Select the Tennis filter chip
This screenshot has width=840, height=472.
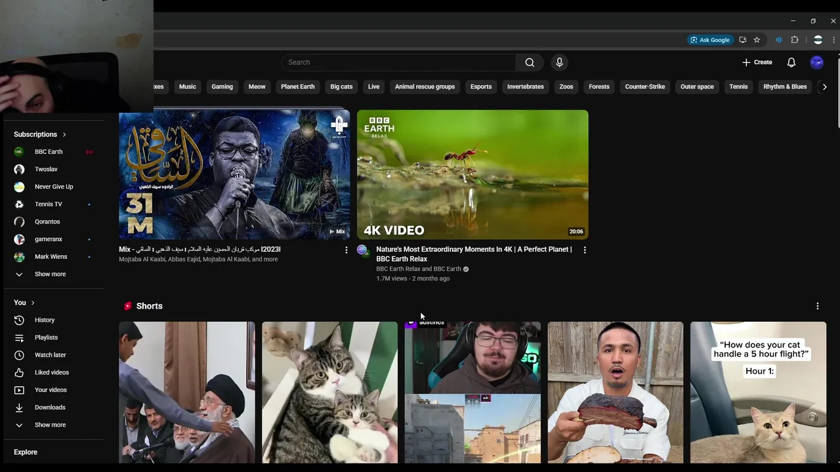[x=738, y=87]
